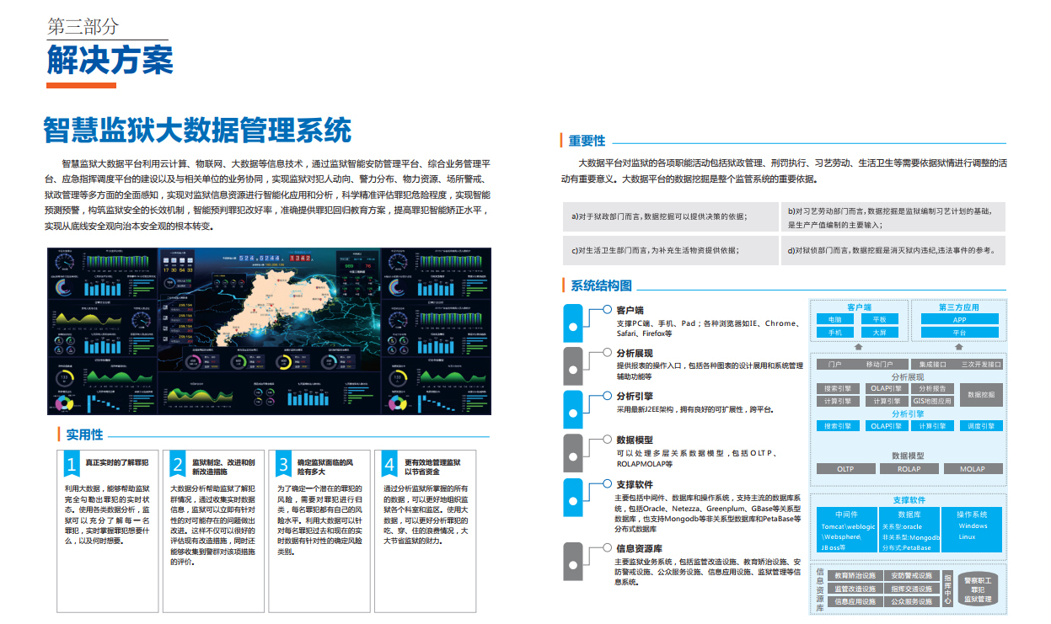The height and width of the screenshot is (624, 1051).
Task: Click the ROLAP block under 数据模型
Action: click(909, 469)
